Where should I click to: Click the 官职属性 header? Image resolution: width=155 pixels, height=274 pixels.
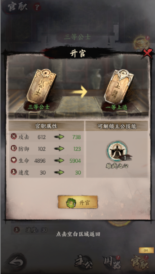click(x=46, y=126)
